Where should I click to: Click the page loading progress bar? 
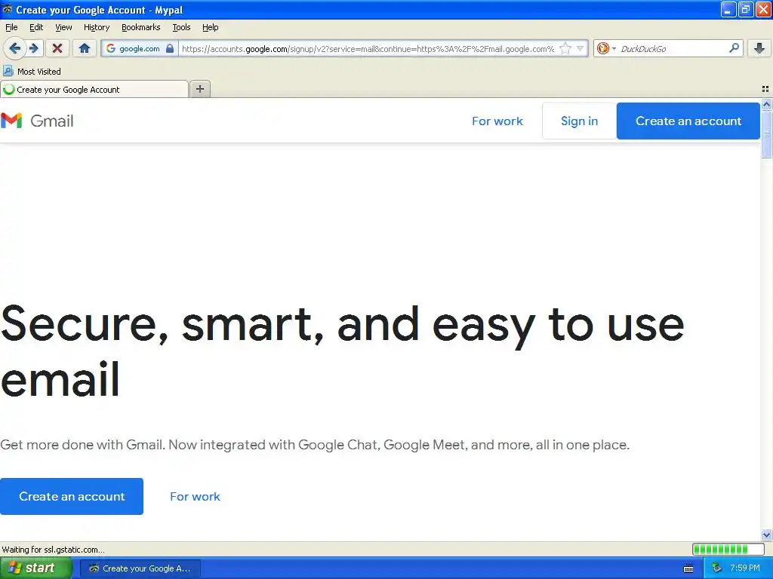(x=728, y=549)
